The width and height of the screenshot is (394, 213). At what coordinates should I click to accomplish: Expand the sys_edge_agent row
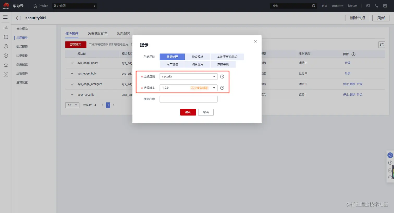[72, 63]
